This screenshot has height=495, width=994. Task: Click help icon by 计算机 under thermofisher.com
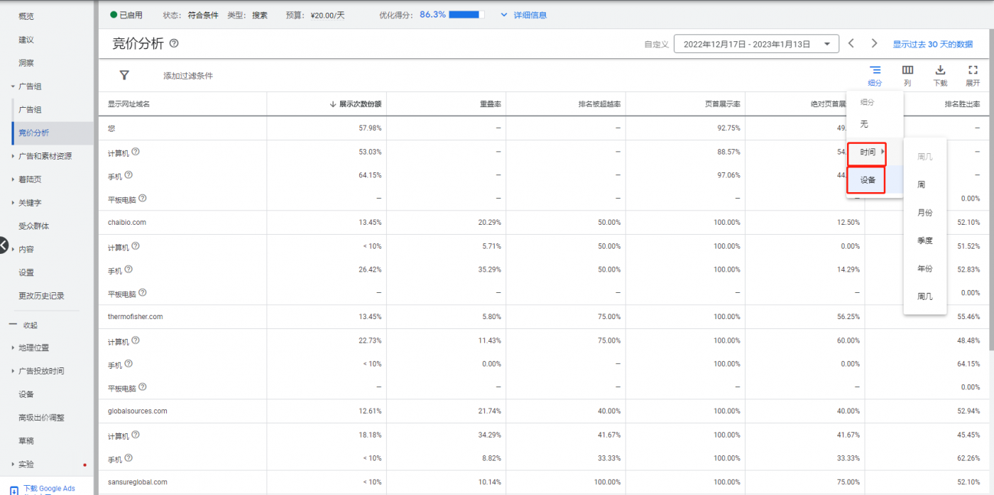(136, 340)
